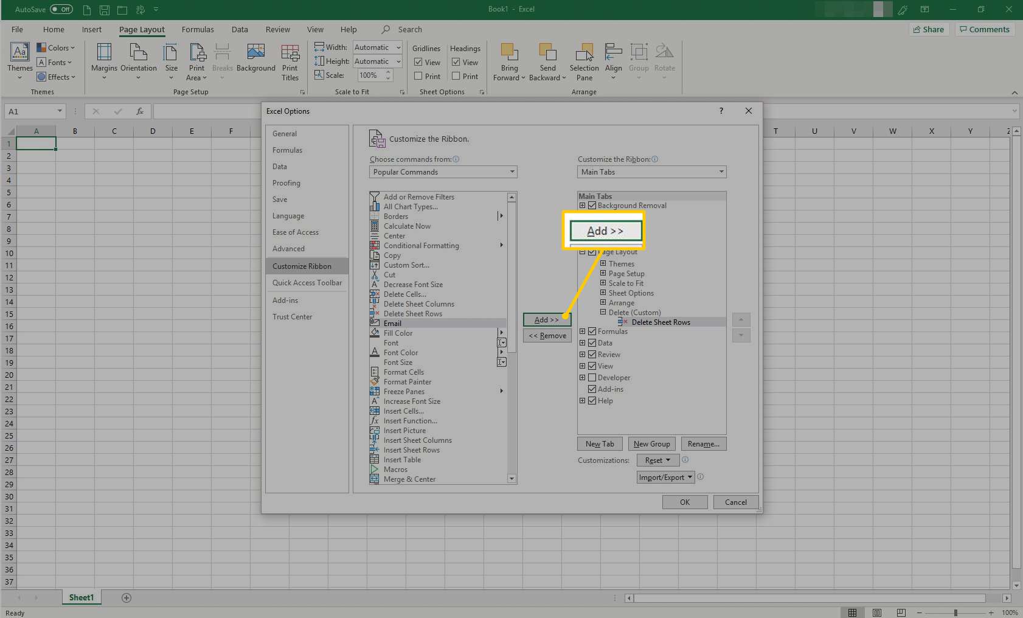Open the Insert ribbon tab
Screen dimensions: 1023x618
tap(92, 29)
